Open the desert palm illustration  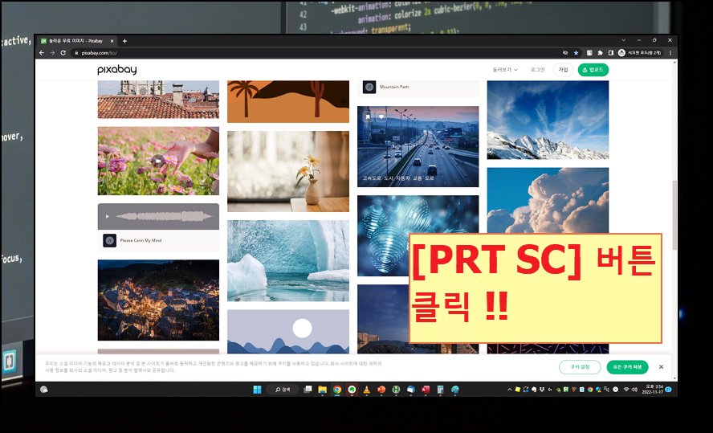coord(288,101)
